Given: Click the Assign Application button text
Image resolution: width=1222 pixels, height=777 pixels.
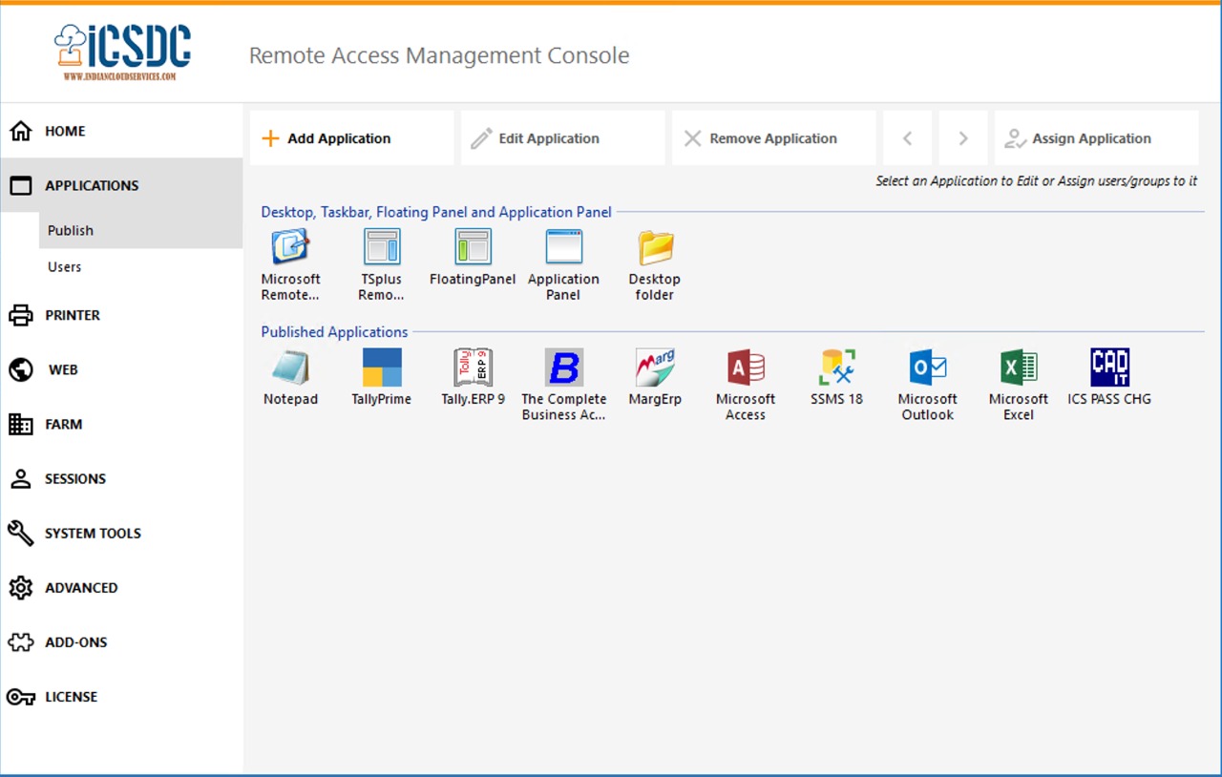Looking at the screenshot, I should pyautogui.click(x=1091, y=138).
